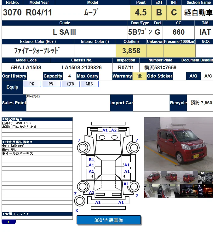Open the rear seats interior thumbnail
Screen dimensions: 213x243
pos(171,191)
